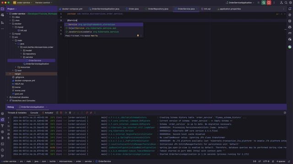
Task: Open the Debug tool window stripe icon
Action: point(2,120)
